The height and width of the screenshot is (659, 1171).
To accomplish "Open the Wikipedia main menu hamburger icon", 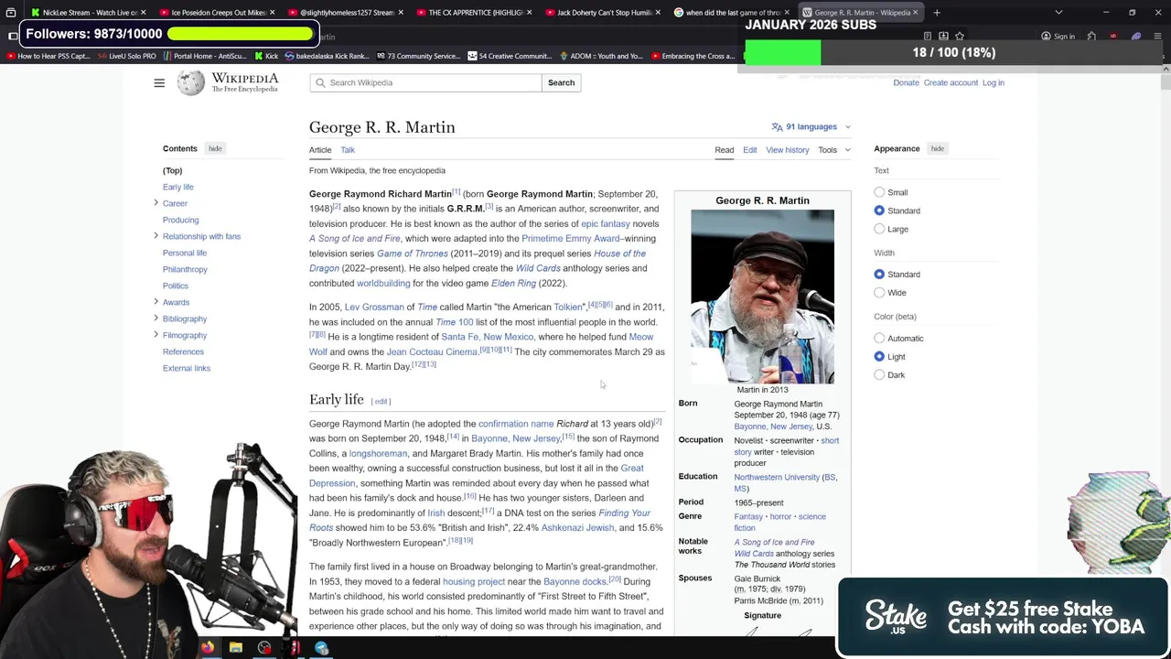I will pos(159,83).
